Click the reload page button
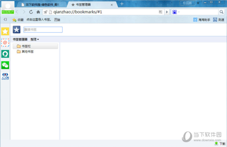Screen dimensions: 227x147 click(31, 12)
